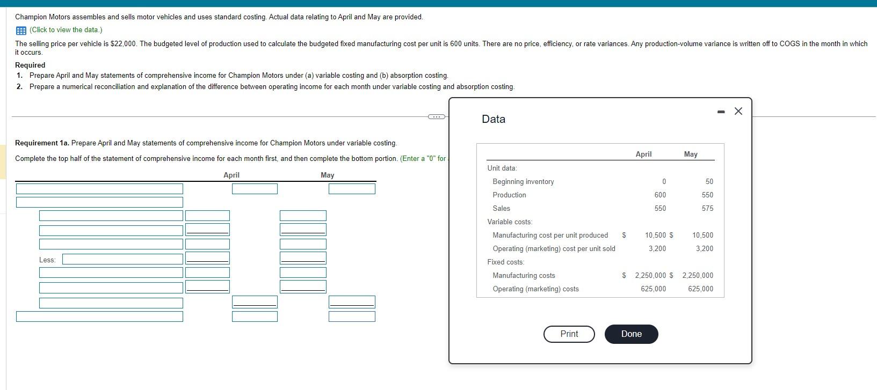Viewport: 877px width, 390px height.
Task: Click the May header above the statement fields
Action: click(x=327, y=175)
